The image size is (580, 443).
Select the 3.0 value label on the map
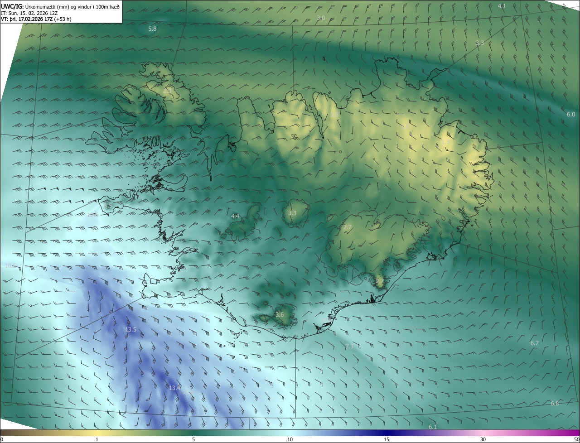point(321,18)
